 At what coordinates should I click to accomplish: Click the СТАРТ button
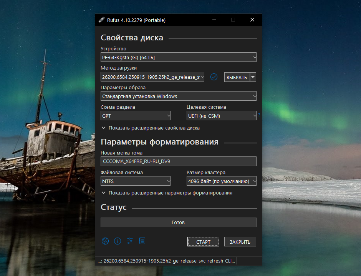point(203,242)
